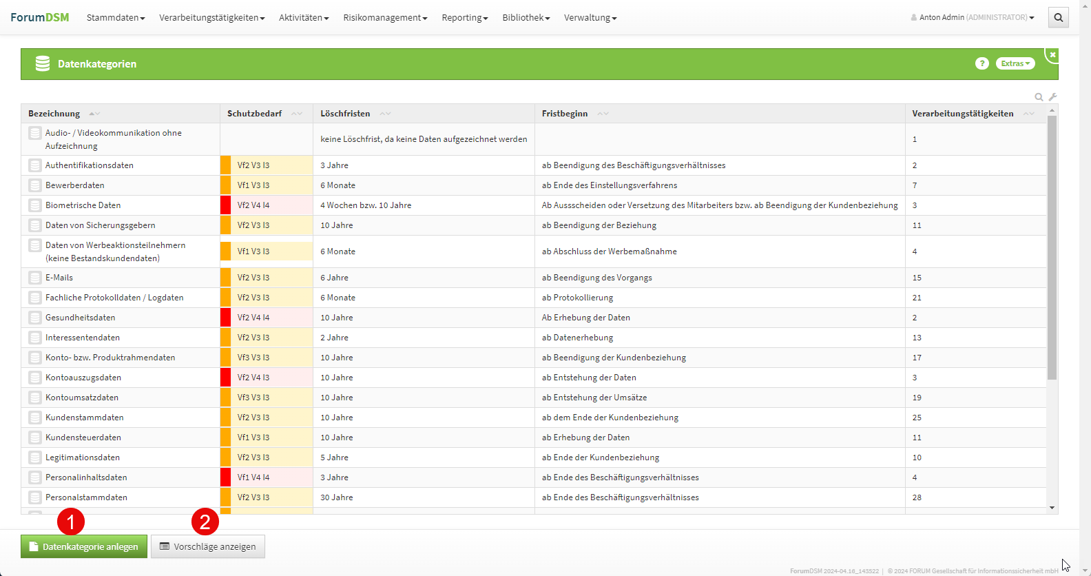The image size is (1091, 576).
Task: Open the help question mark icon
Action: pos(982,63)
